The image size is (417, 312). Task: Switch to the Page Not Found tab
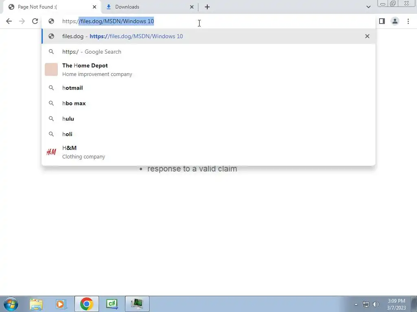52,7
